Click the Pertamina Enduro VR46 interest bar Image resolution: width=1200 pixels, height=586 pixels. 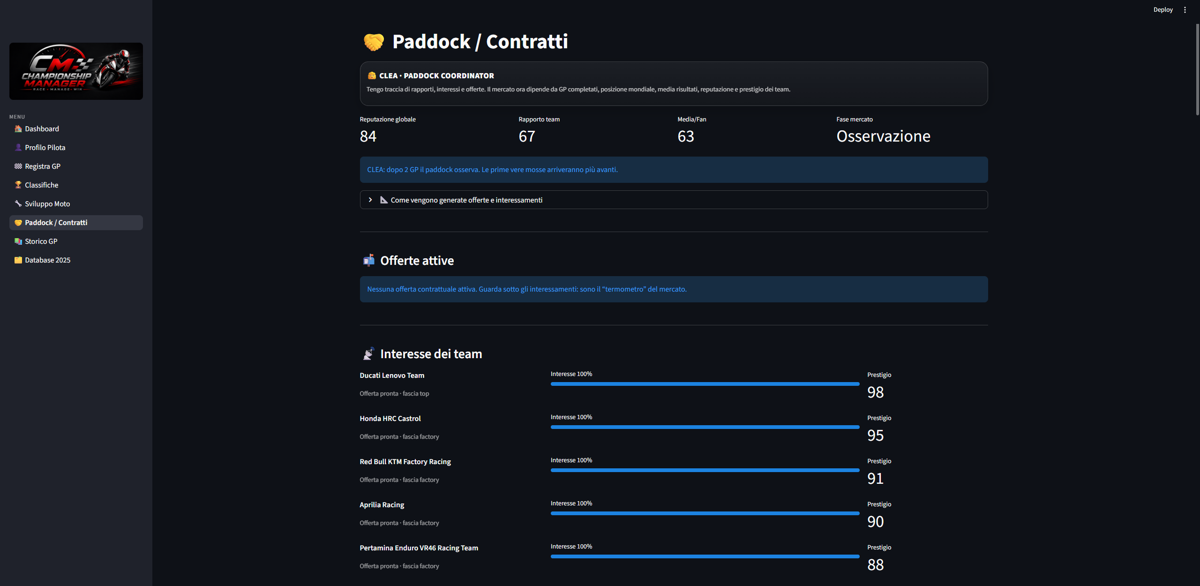(705, 556)
